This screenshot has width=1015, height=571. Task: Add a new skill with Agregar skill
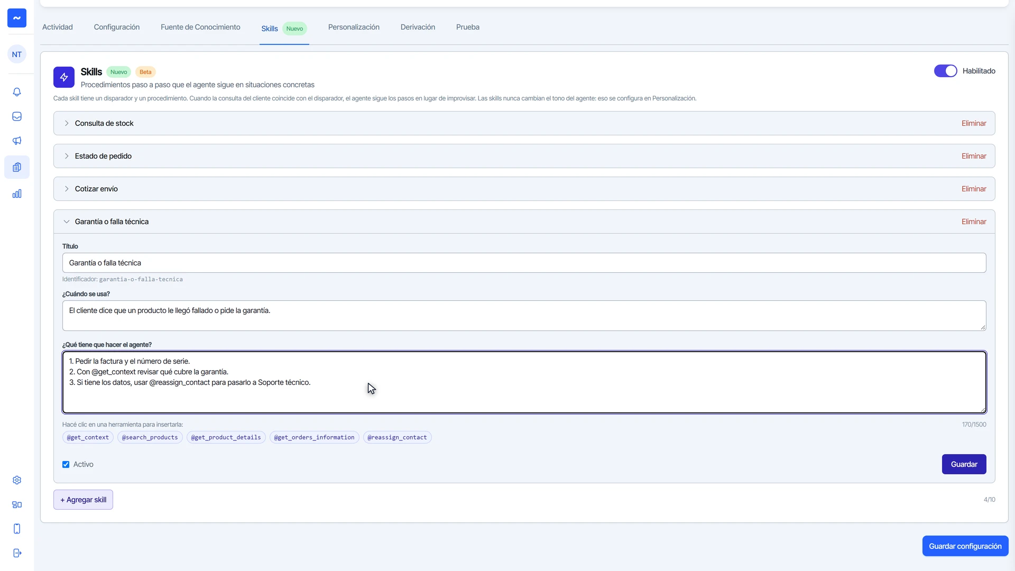point(83,500)
